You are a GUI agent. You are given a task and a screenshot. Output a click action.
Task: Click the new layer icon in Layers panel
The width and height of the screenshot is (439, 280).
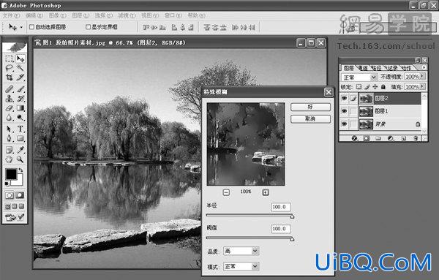click(403, 138)
